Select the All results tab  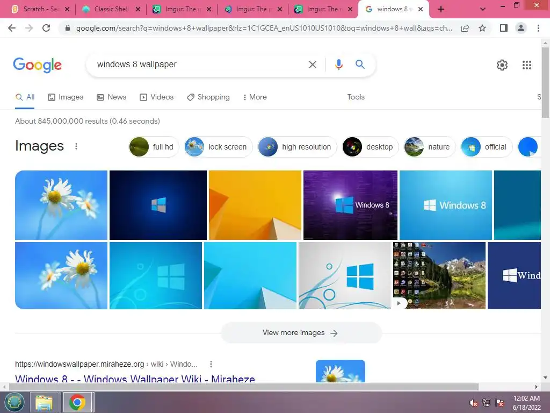(25, 97)
